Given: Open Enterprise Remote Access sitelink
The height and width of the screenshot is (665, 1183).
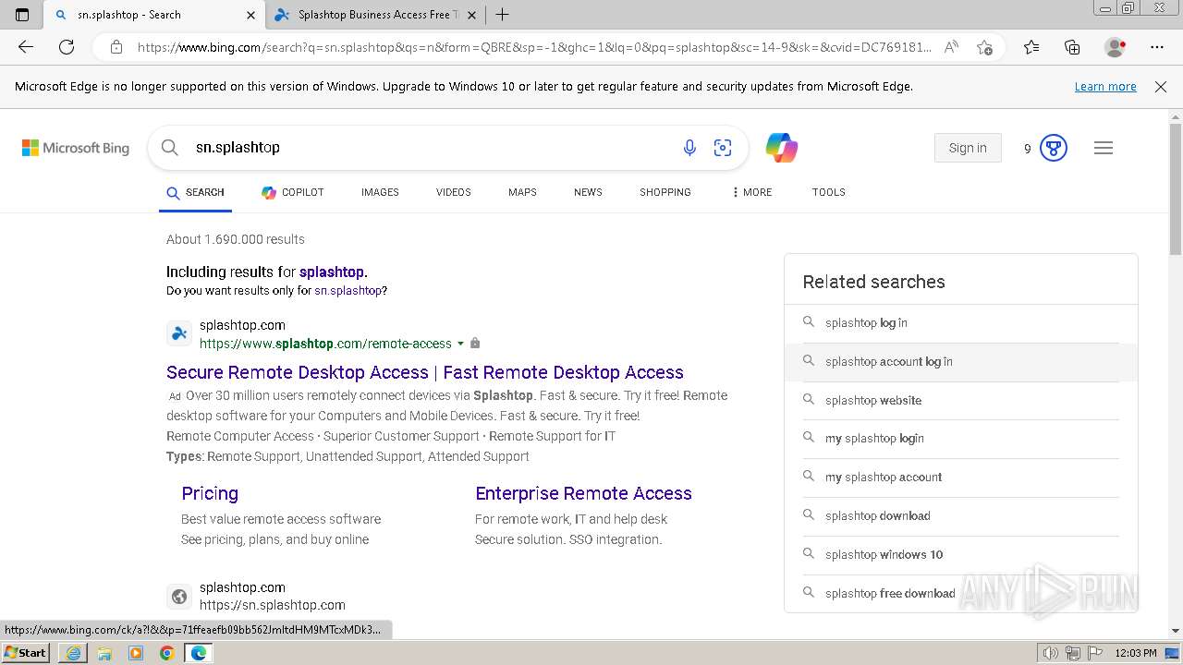Looking at the screenshot, I should point(583,493).
